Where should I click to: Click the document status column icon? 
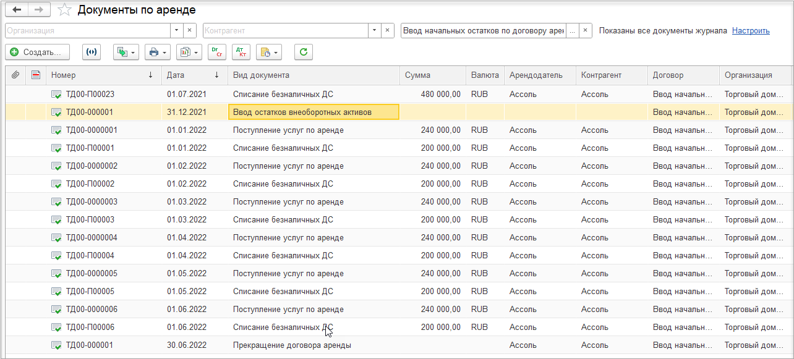[x=36, y=75]
